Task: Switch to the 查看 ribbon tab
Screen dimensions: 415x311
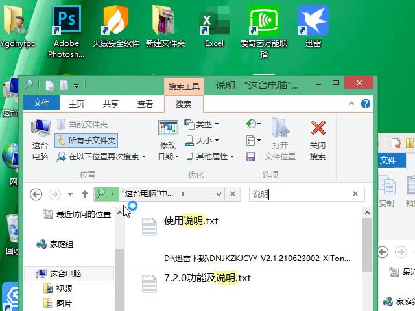Action: click(145, 104)
